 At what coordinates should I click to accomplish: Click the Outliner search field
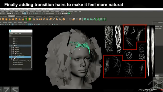[21, 36]
